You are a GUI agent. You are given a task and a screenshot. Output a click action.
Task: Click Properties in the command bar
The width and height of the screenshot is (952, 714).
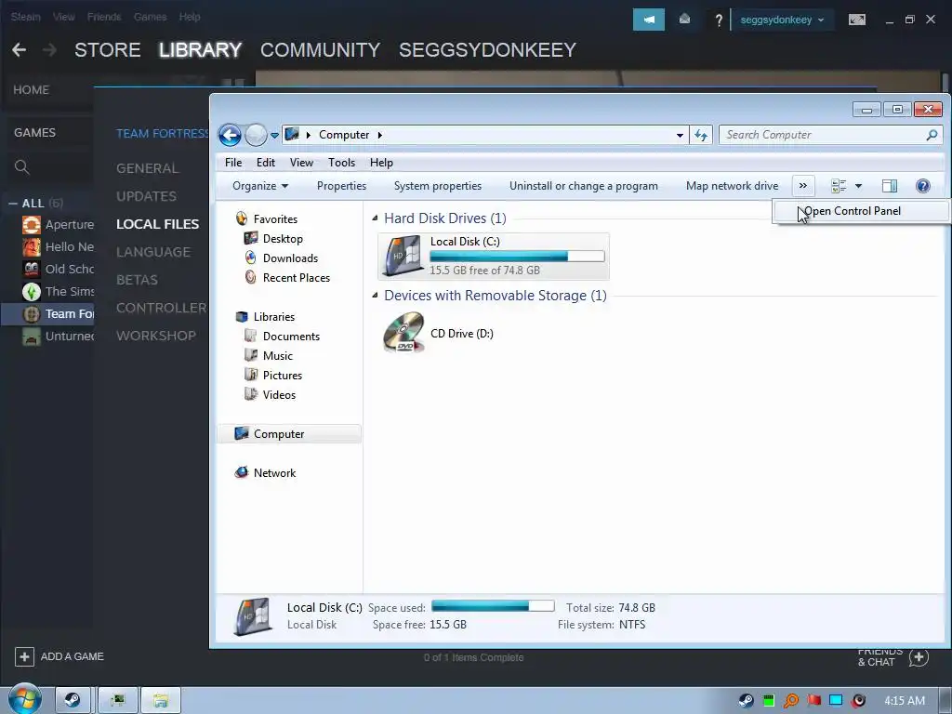pyautogui.click(x=341, y=186)
